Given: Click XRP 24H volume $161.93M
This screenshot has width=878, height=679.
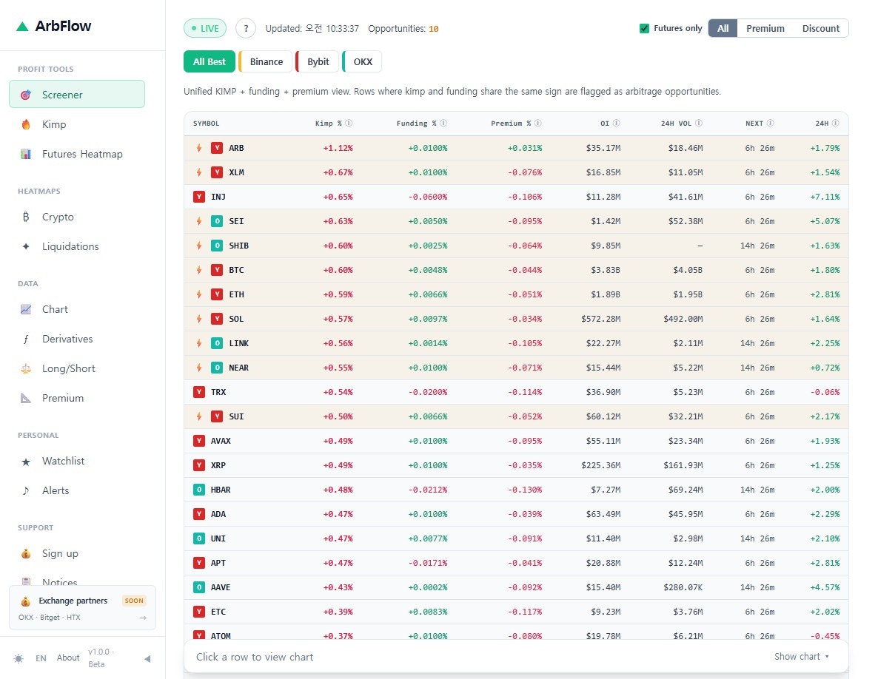Looking at the screenshot, I should coord(683,465).
